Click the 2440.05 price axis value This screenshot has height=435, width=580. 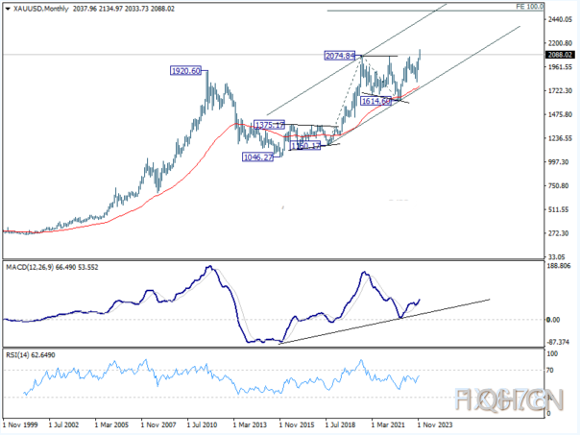pos(560,19)
